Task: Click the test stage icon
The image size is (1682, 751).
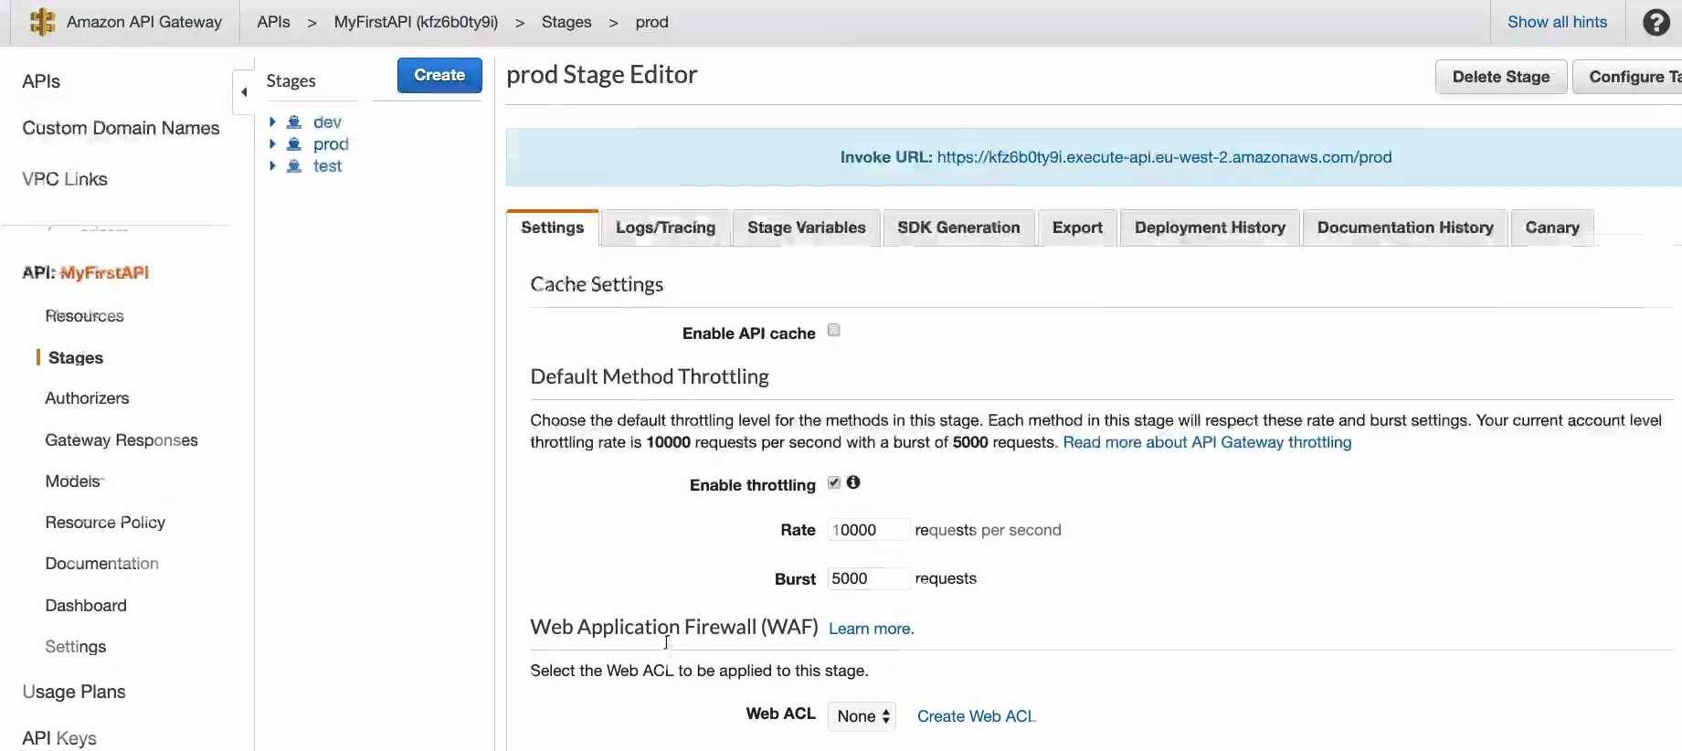Action: (x=294, y=165)
